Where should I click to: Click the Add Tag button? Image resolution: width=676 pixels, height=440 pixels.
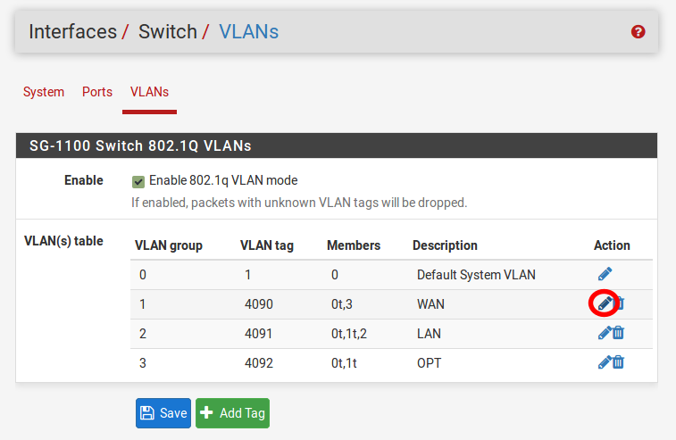pos(232,413)
